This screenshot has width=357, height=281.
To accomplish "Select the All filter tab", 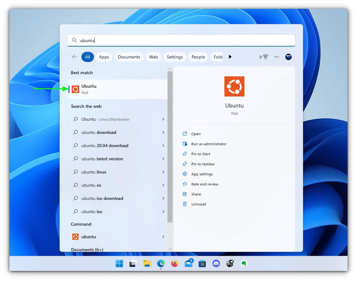I will [x=88, y=57].
